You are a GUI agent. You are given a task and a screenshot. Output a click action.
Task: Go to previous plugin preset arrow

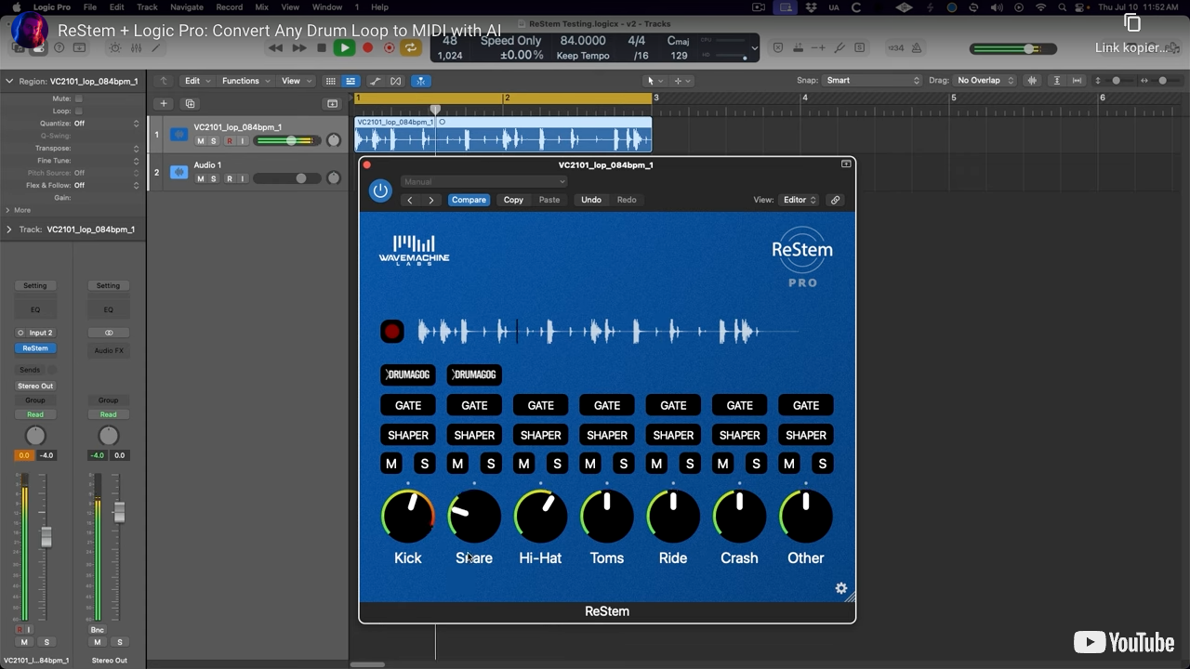click(410, 200)
